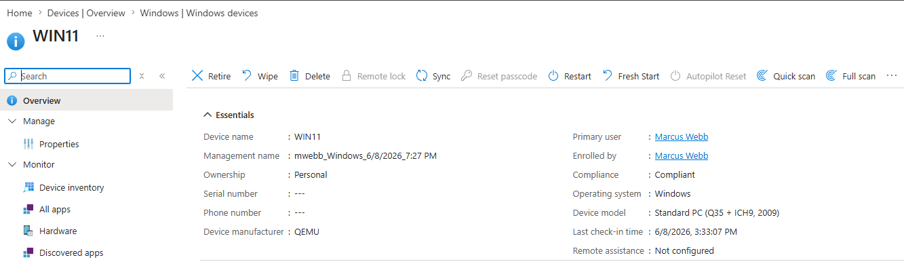Click the Hardware device icon

click(28, 231)
